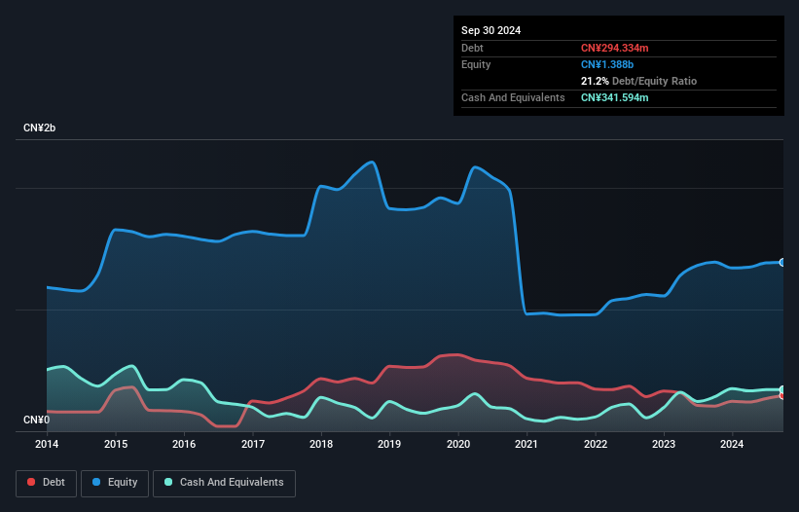The image size is (799, 512).
Task: Select the Debt endpoint marker on the red line
Action: tap(782, 396)
